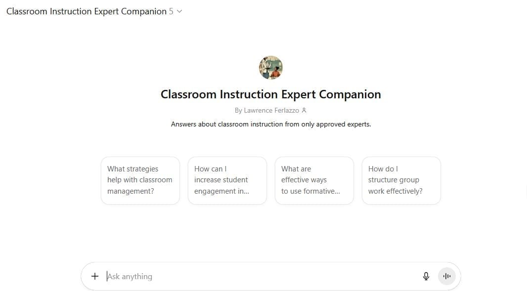
Task: Click the "Answers about classroom instruction" description text
Action: tap(271, 125)
